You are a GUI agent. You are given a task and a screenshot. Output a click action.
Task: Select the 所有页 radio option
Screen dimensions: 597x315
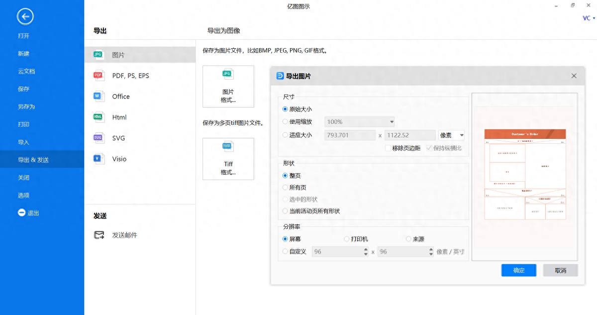pyautogui.click(x=285, y=188)
